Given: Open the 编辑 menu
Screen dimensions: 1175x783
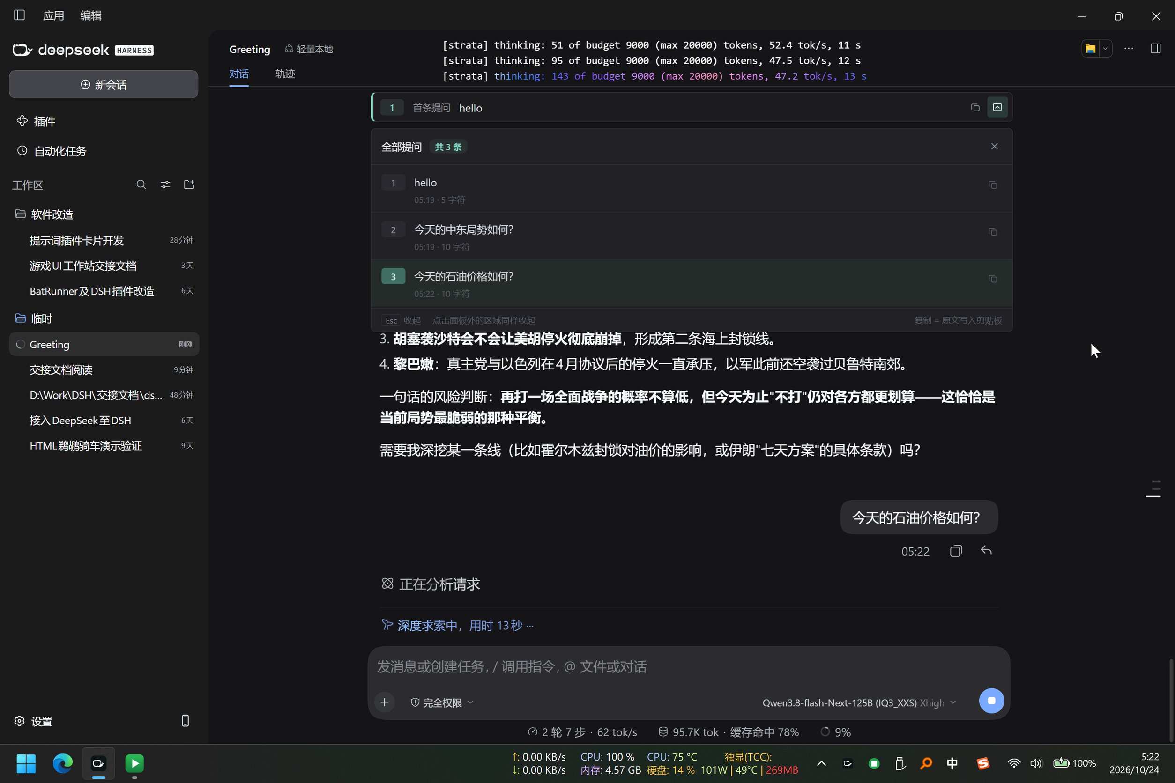Looking at the screenshot, I should pos(91,15).
